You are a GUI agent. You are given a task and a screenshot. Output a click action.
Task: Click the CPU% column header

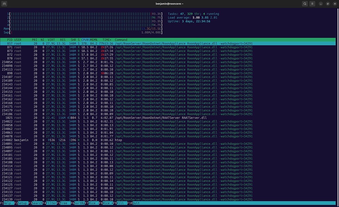[84, 39]
